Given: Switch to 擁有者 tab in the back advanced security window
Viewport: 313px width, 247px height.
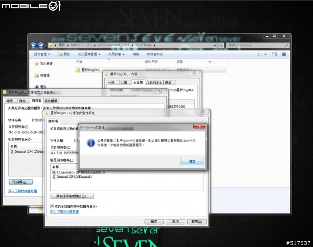Looking at the screenshot, I should [x=37, y=100].
